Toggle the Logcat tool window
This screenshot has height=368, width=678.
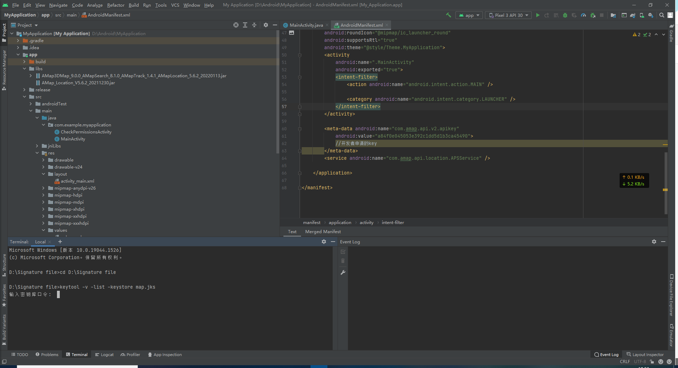click(x=104, y=355)
